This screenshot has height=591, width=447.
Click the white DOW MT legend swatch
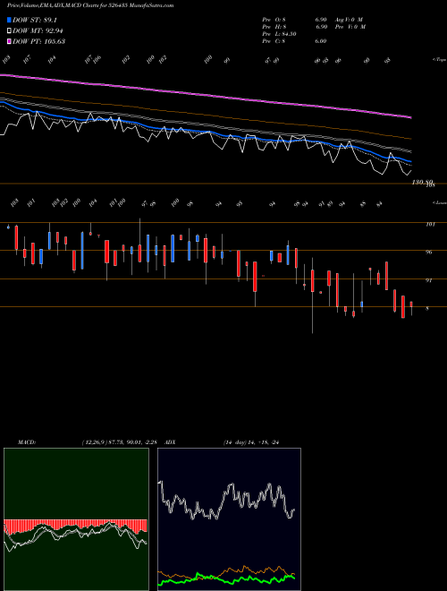coord(9,31)
